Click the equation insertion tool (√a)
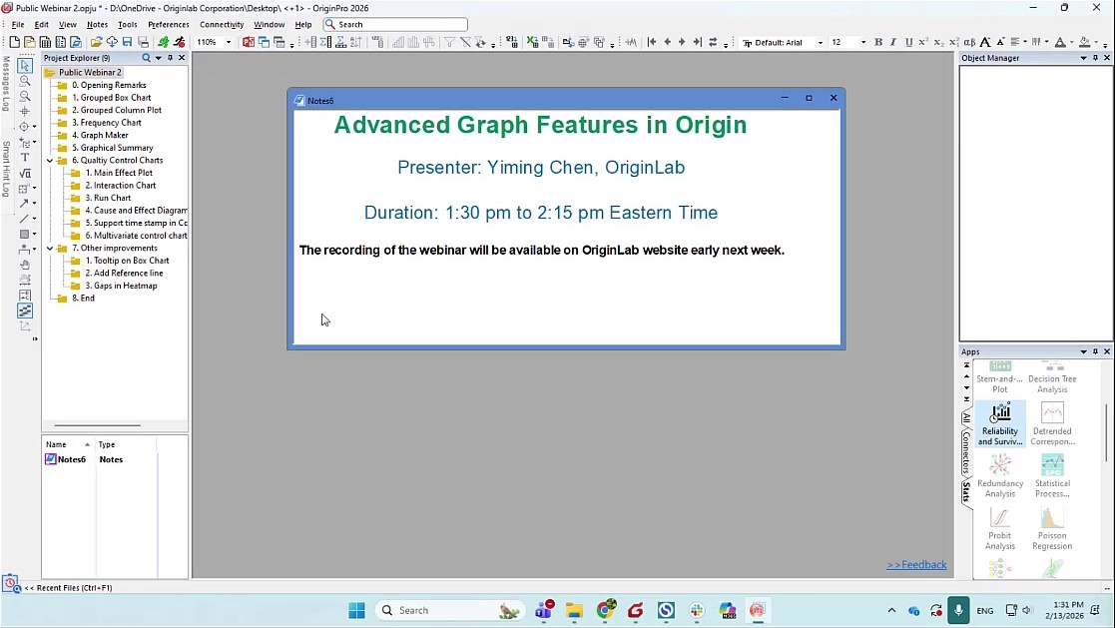 point(25,172)
